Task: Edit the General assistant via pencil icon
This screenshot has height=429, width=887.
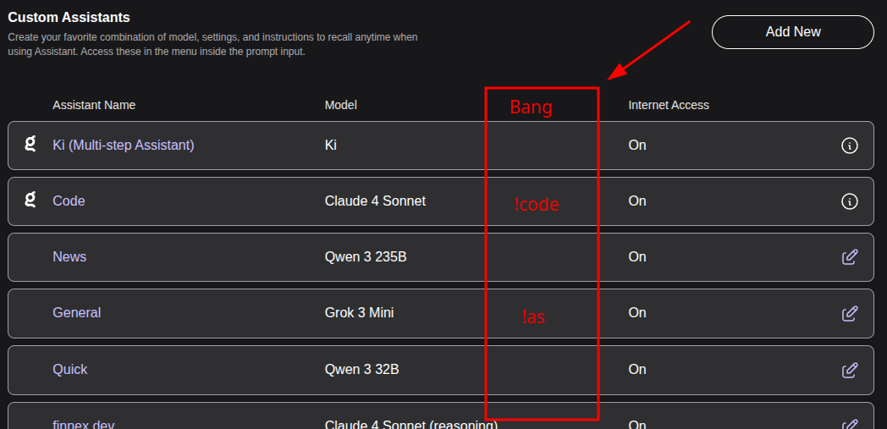Action: coord(850,313)
